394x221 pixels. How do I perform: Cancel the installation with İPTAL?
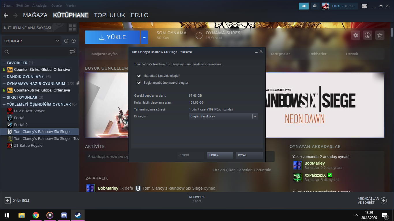[x=249, y=155]
